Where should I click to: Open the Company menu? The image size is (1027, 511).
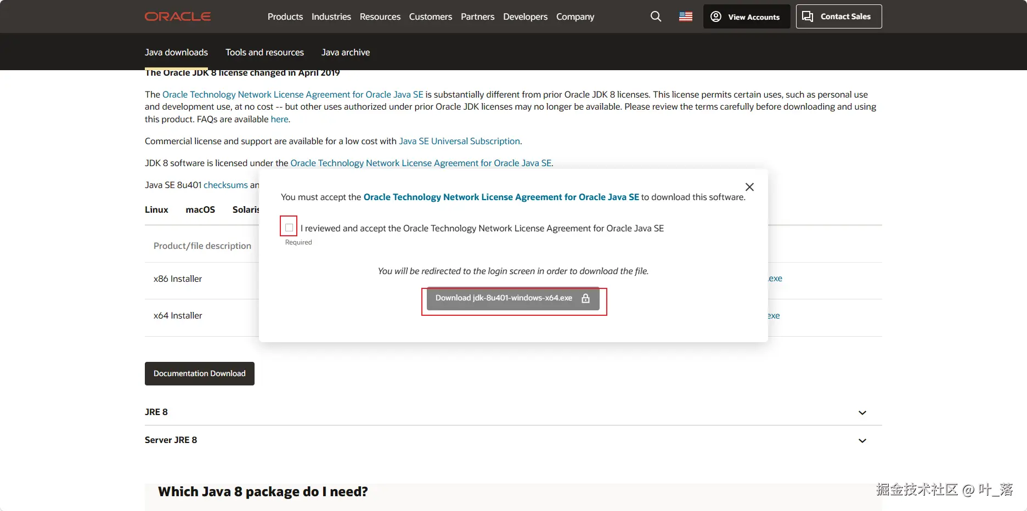coord(575,16)
